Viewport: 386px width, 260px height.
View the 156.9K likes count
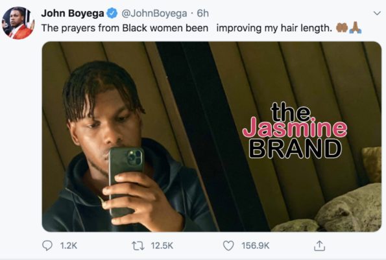256,246
